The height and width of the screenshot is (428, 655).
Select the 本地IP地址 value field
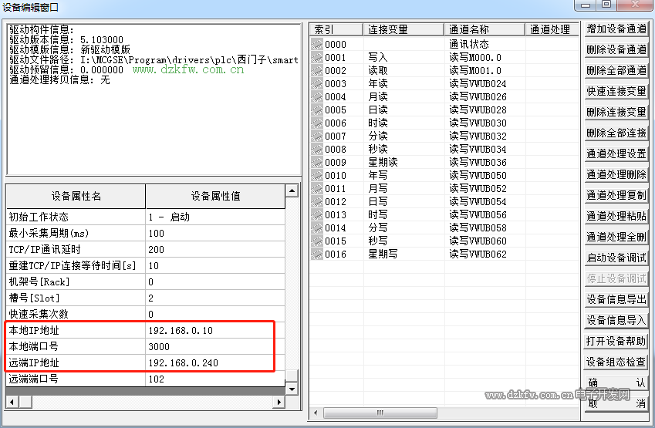pyautogui.click(x=214, y=331)
